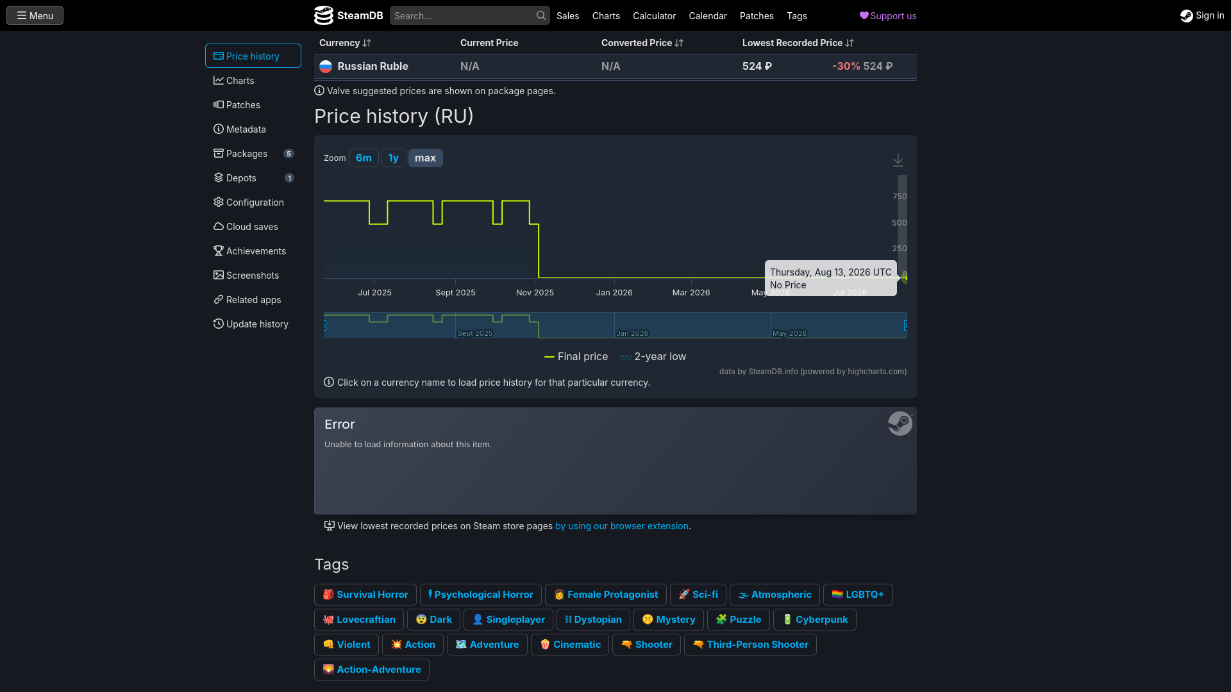This screenshot has height=692, width=1231.
Task: Click the Packages box icon
Action: [219, 153]
